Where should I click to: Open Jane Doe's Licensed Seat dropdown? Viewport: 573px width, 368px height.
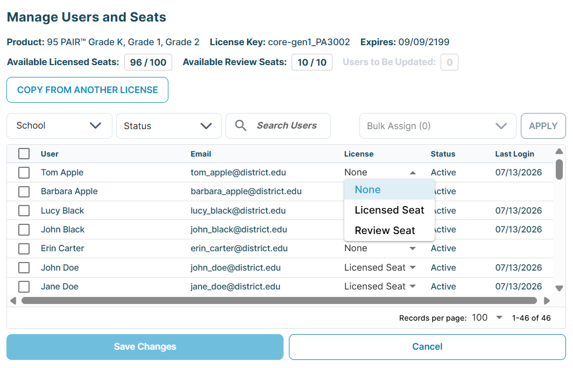point(380,287)
